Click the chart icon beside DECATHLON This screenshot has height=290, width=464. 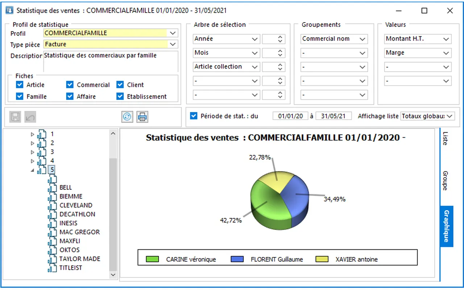point(53,214)
